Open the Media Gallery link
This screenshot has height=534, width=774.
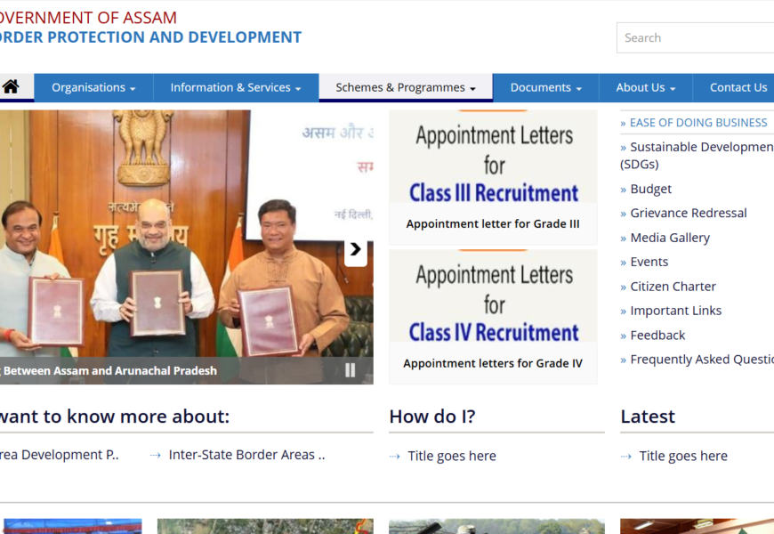(669, 238)
